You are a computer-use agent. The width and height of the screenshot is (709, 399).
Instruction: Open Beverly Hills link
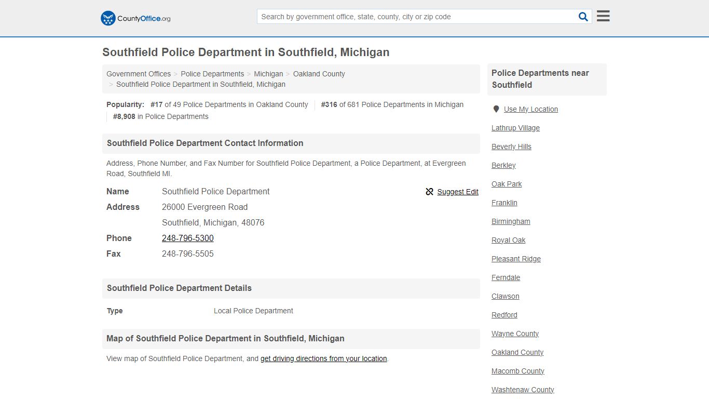click(x=511, y=147)
